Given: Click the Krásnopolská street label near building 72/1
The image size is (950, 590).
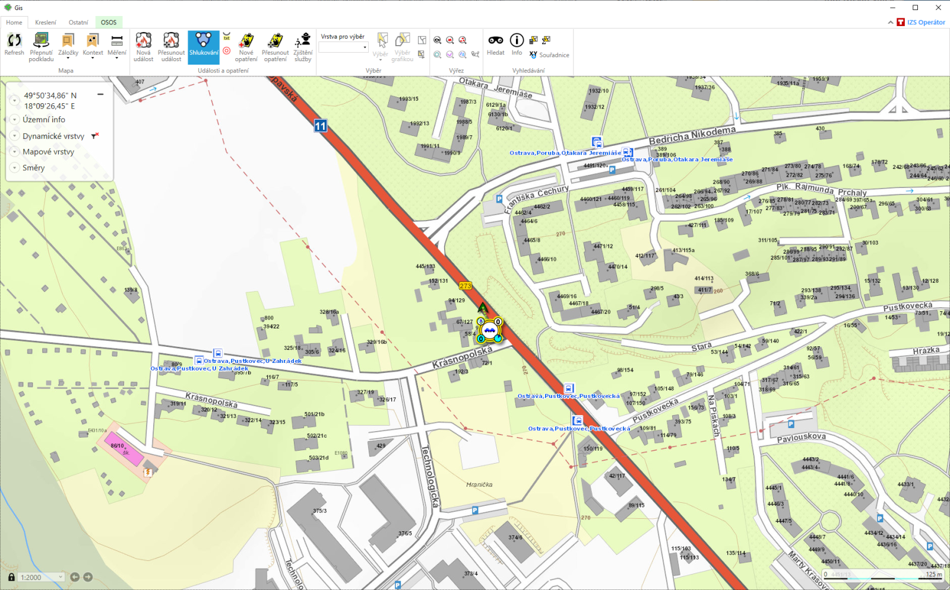Looking at the screenshot, I should (x=462, y=358).
